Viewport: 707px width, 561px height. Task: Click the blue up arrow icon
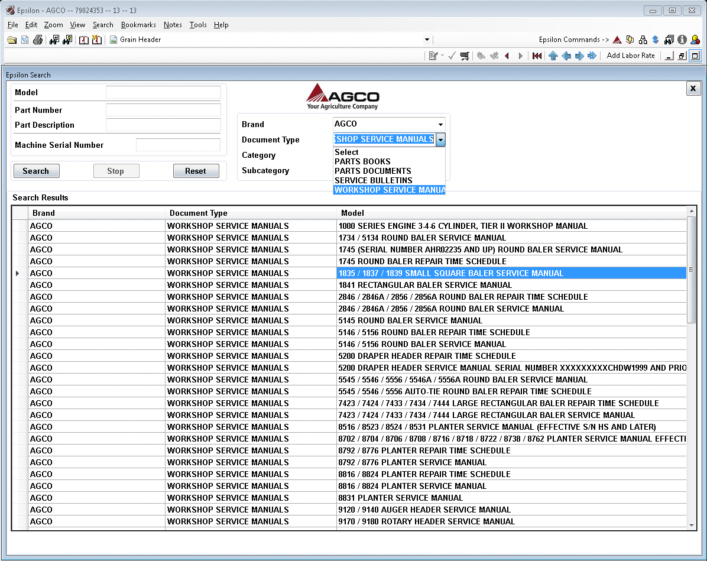point(553,56)
